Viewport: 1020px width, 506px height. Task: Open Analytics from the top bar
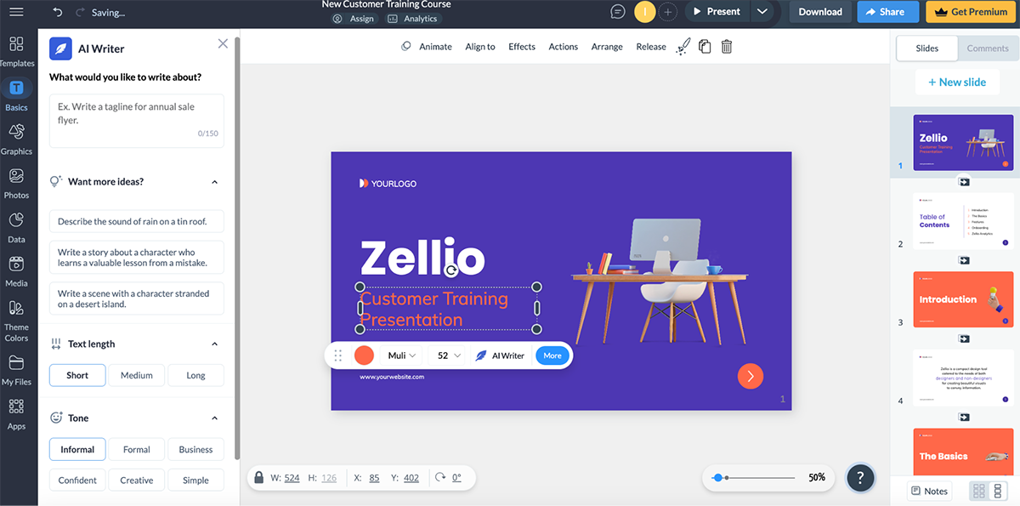click(413, 18)
